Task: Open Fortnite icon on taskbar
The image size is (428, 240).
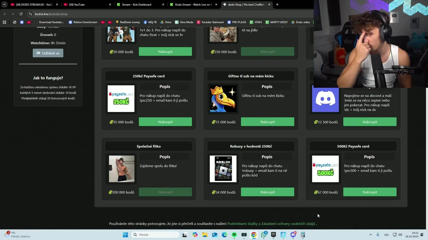Action: [283, 235]
